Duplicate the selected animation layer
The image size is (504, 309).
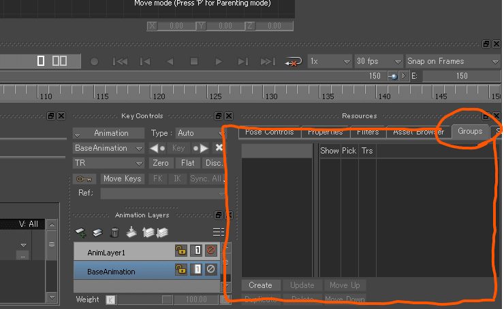(x=97, y=232)
